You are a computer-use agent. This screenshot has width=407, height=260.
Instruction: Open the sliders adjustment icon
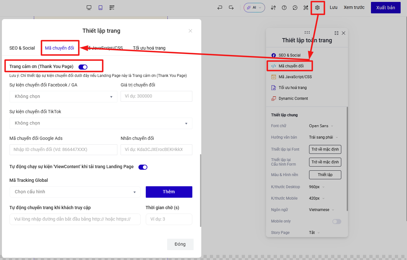pos(273,8)
